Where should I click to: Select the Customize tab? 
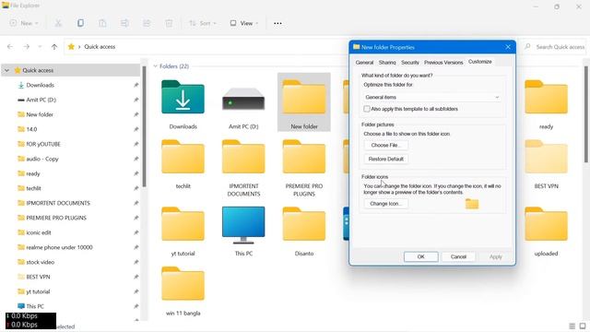click(x=479, y=62)
